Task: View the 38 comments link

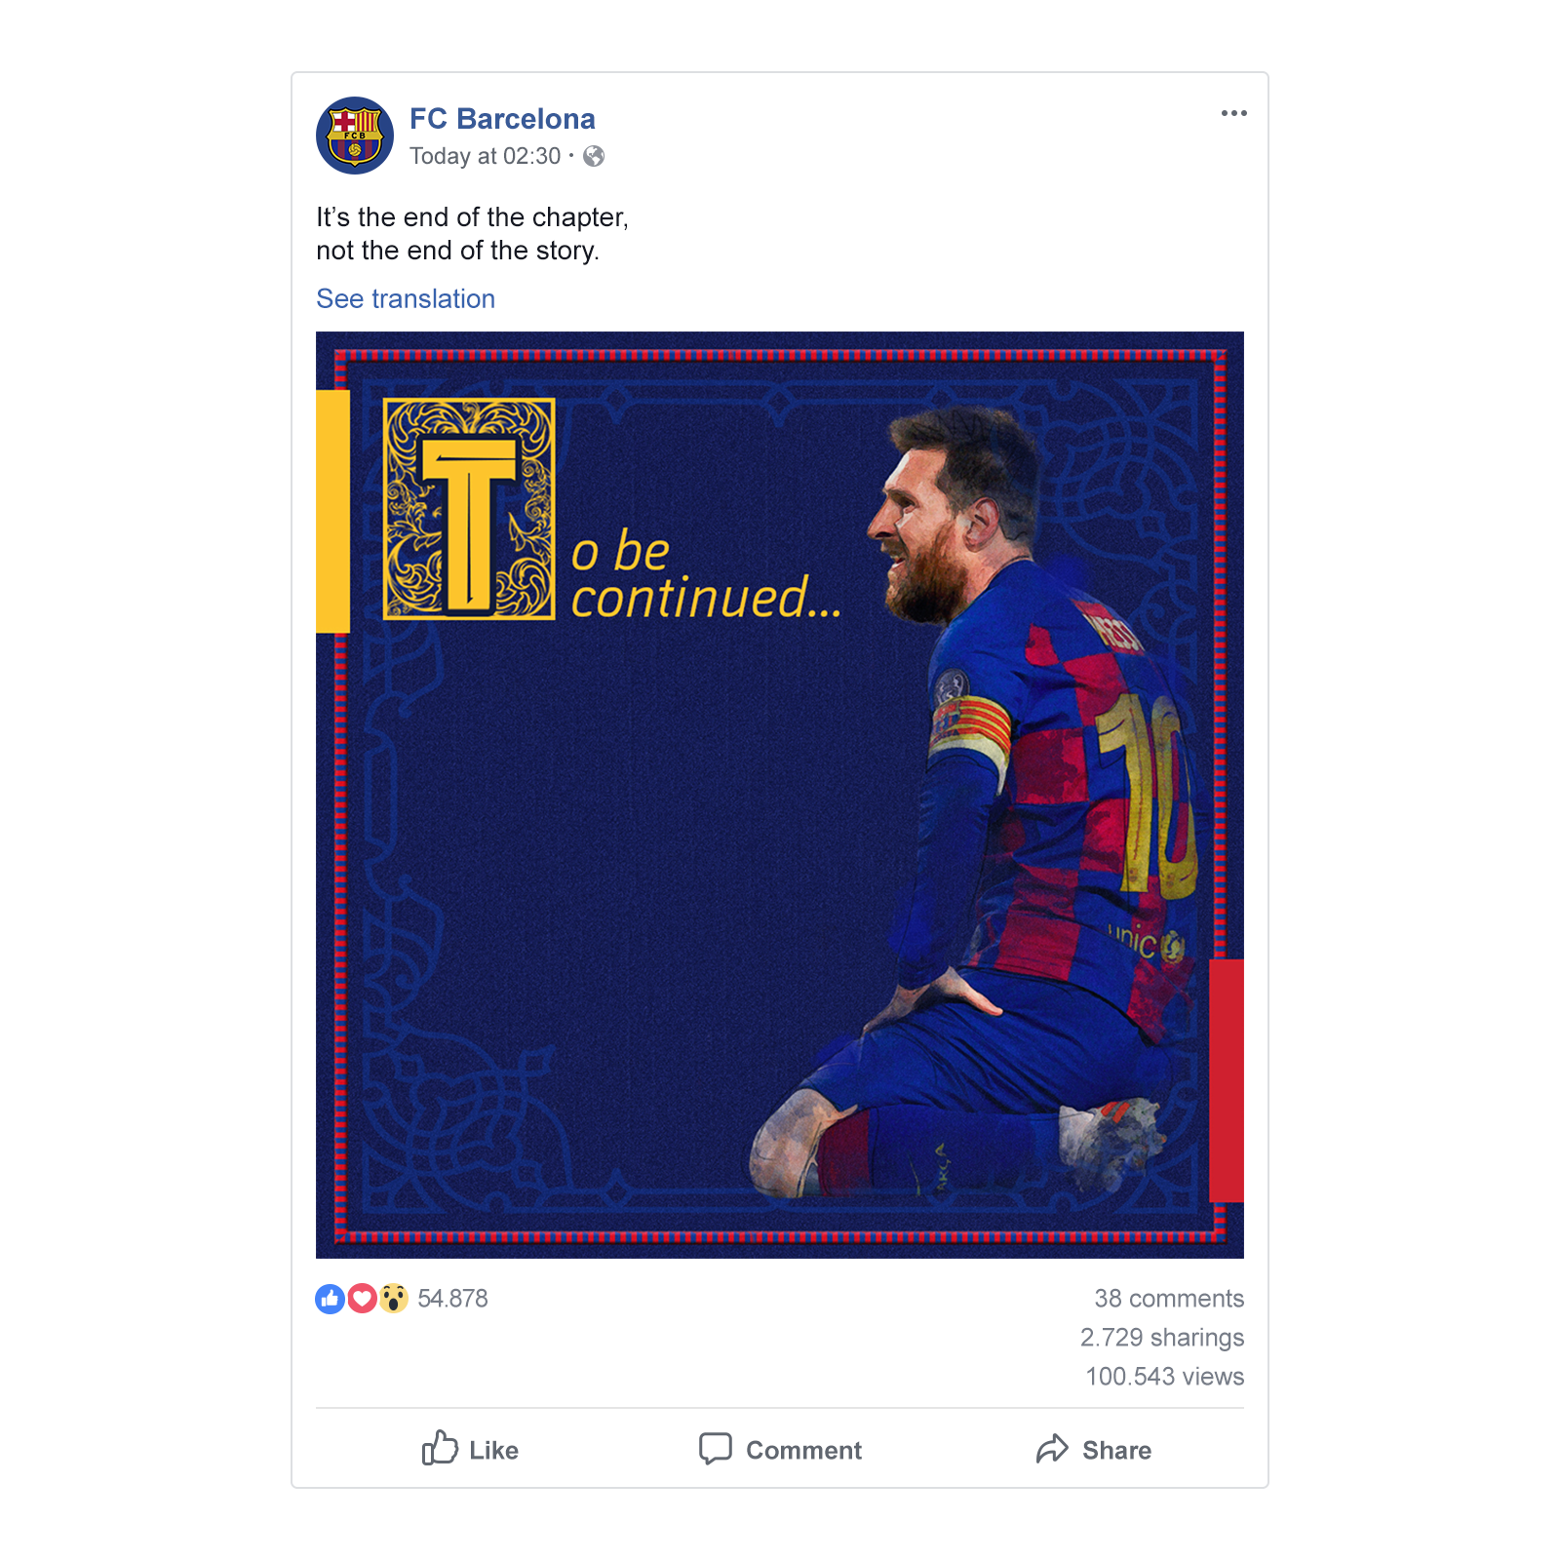Action: click(x=1169, y=1299)
